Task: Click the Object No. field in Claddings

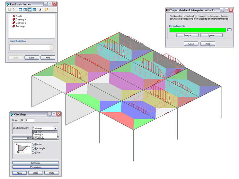Action: (x=29, y=120)
